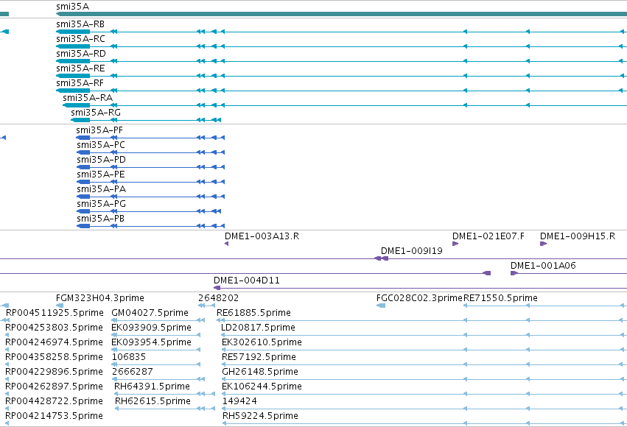Click the DME1-001A06 clone label
The image size is (627, 427).
click(x=543, y=266)
